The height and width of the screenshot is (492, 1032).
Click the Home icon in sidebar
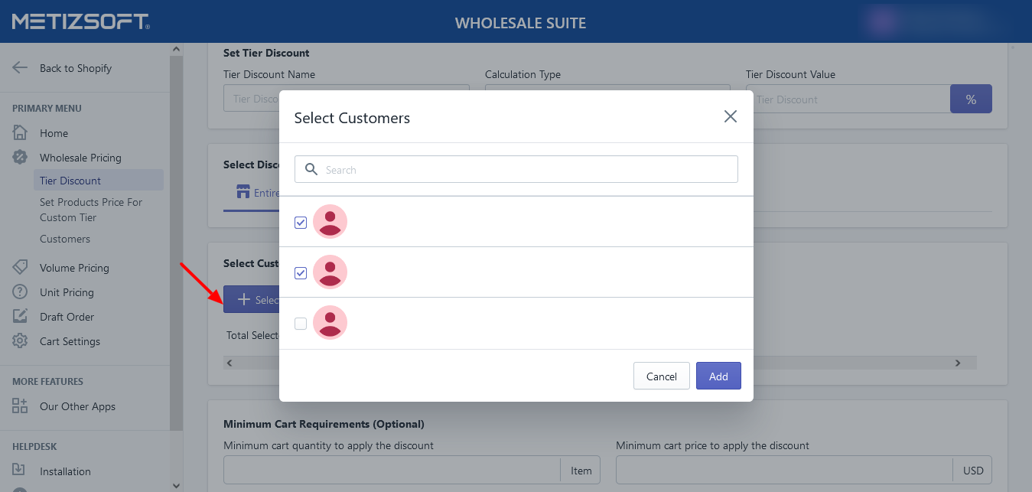click(20, 133)
